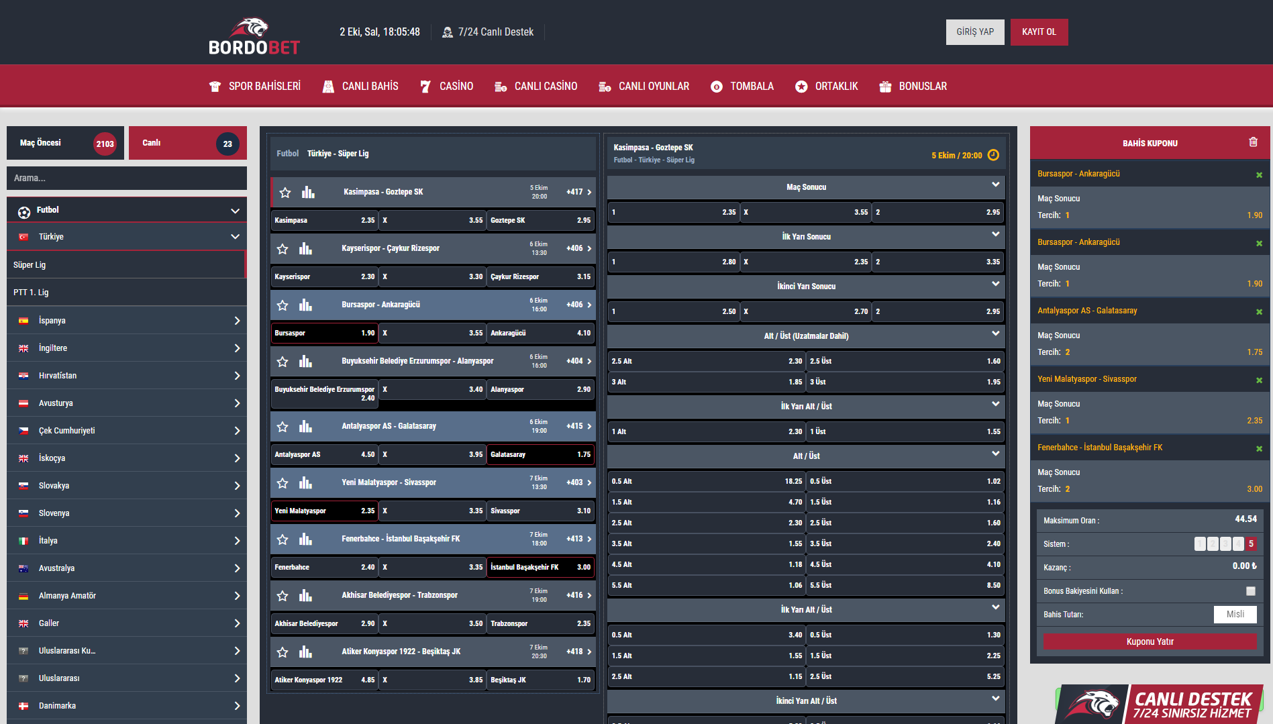Screen dimensions: 1273x724
Task: Open stats chart for Akhisar Belediyespor - Trabzonspor
Action: click(305, 596)
